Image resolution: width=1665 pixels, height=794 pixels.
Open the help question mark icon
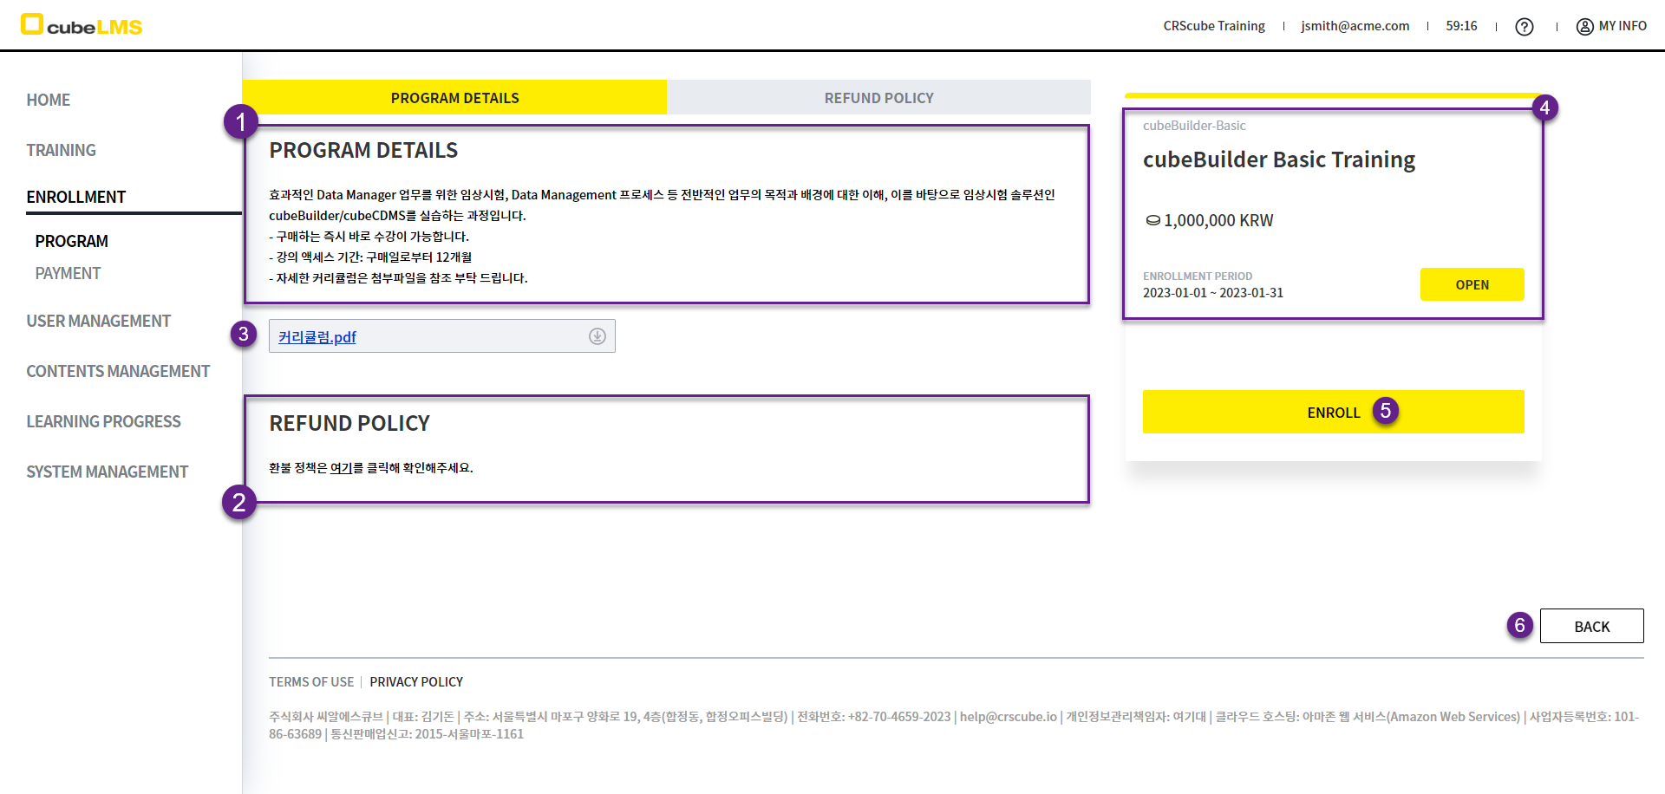click(1524, 27)
